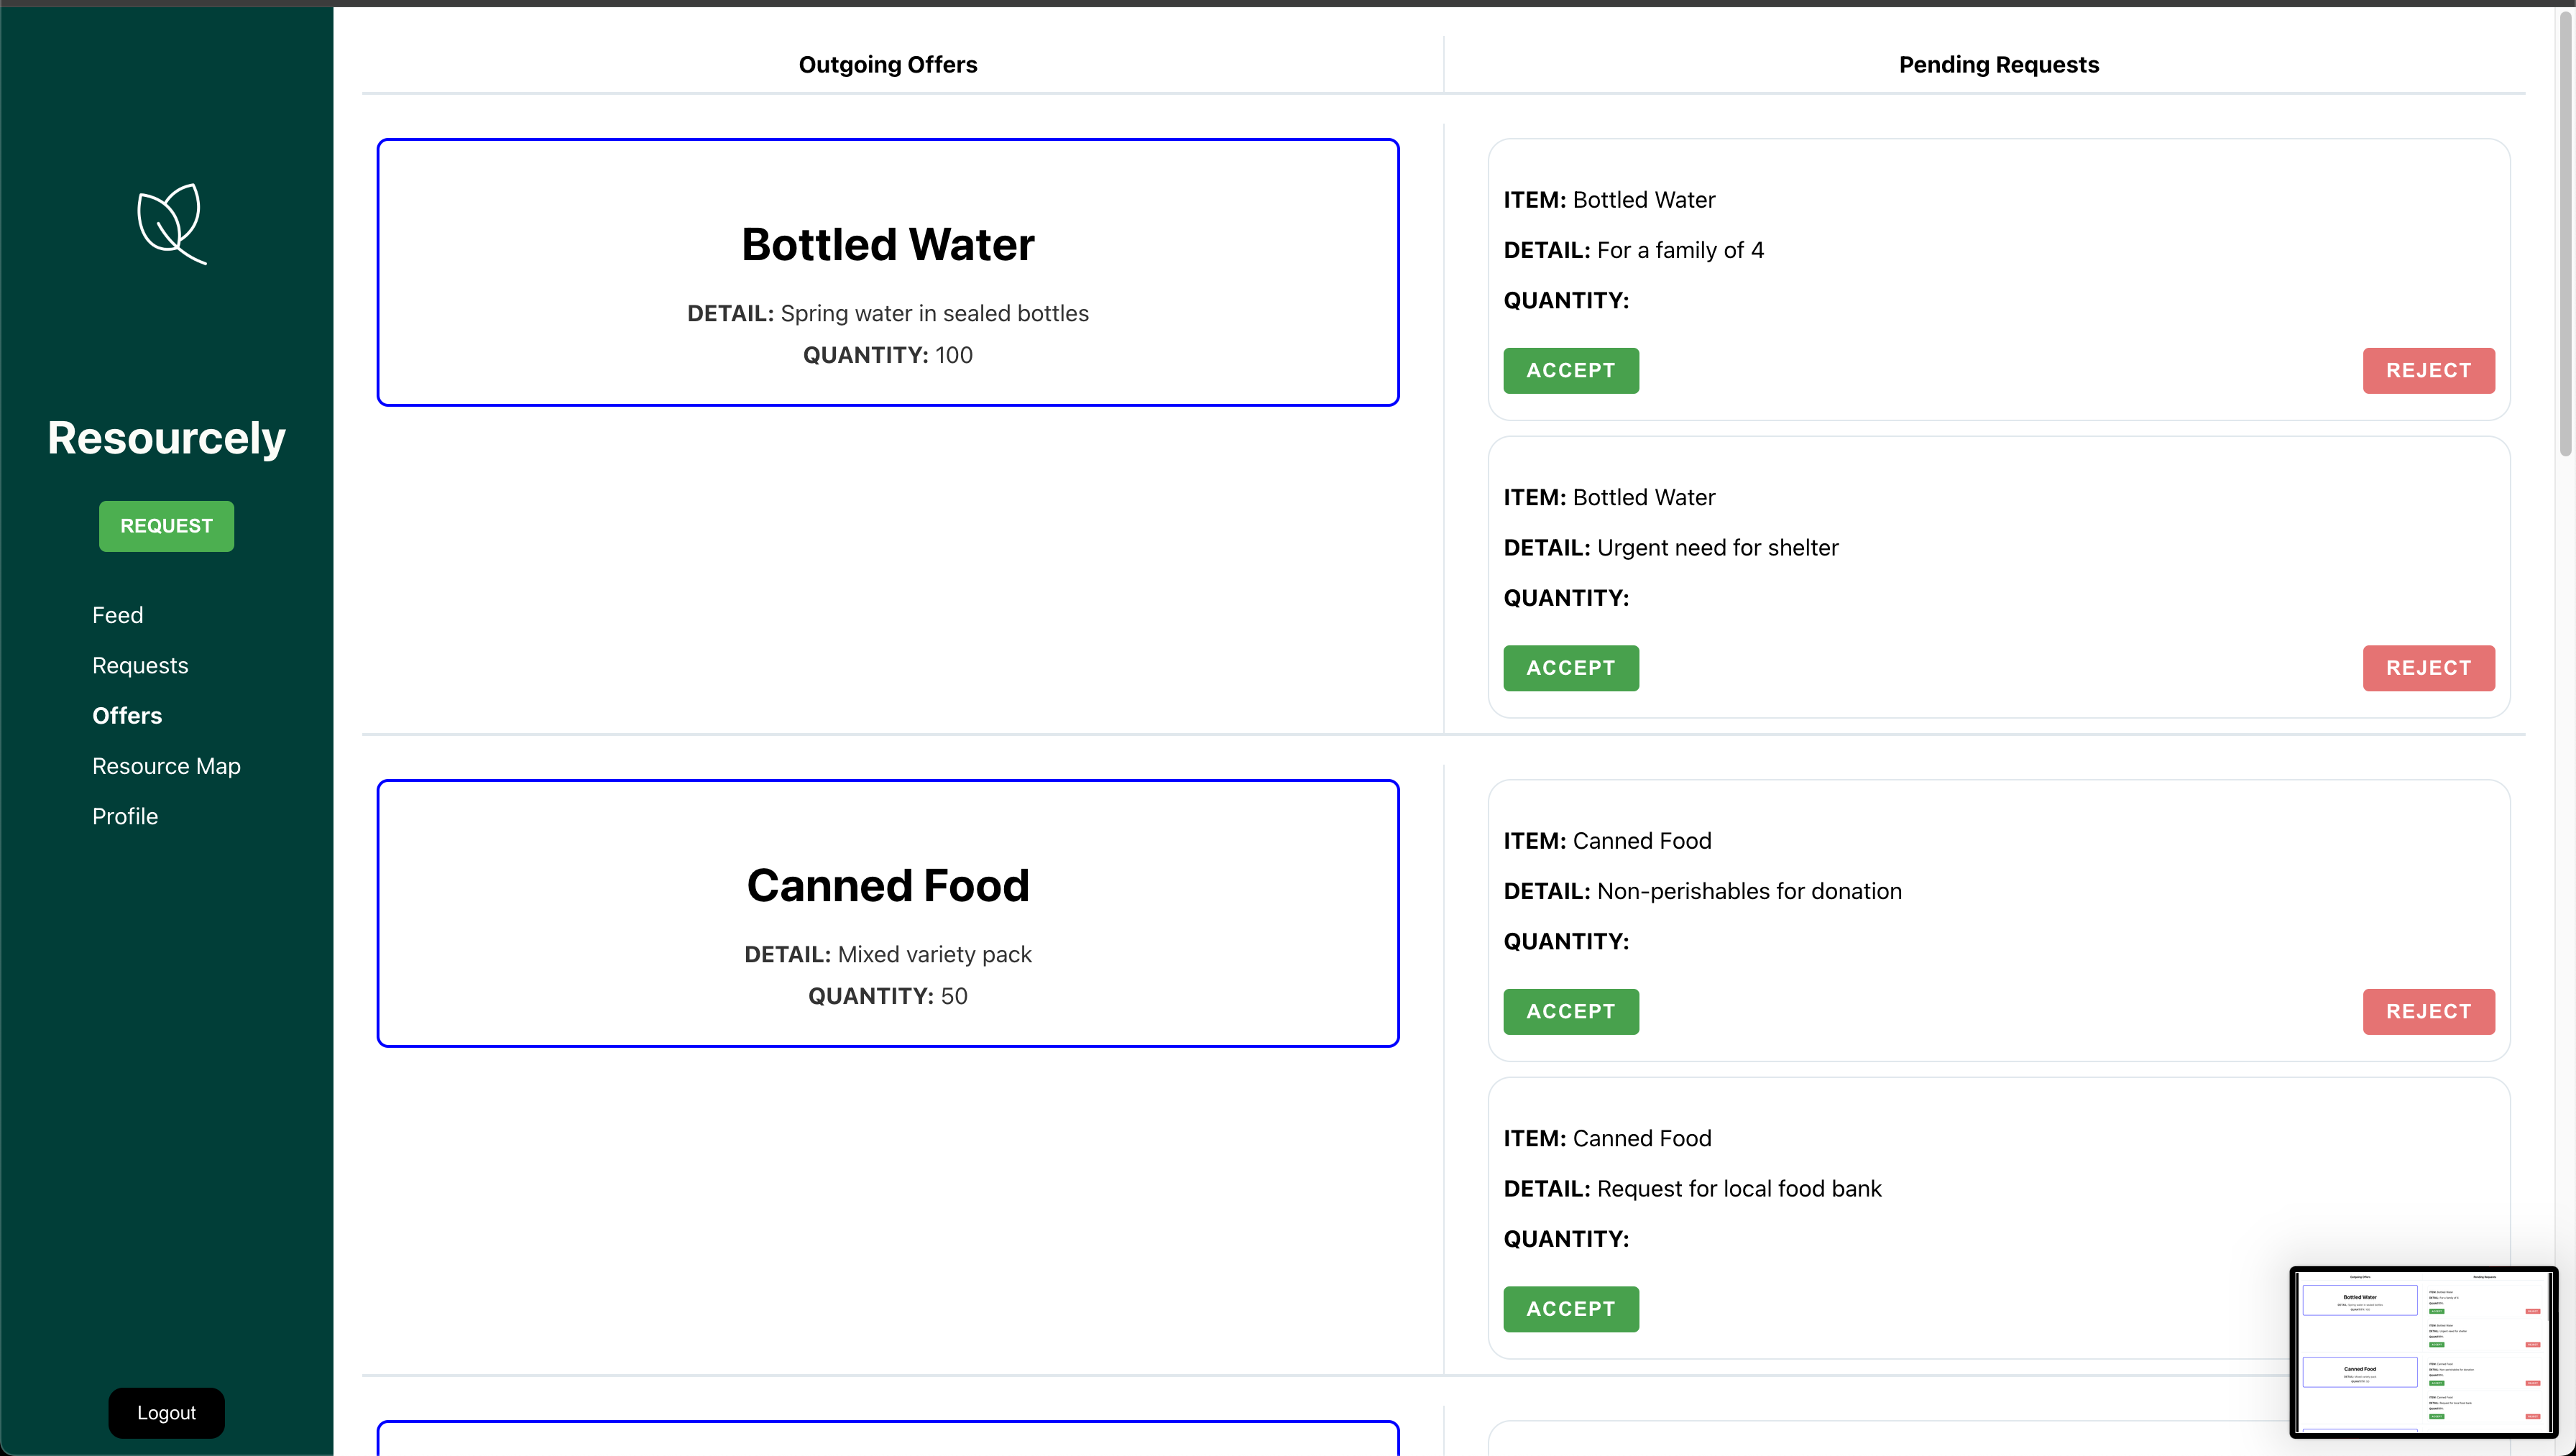
Task: Navigate to Profile
Action: (125, 817)
